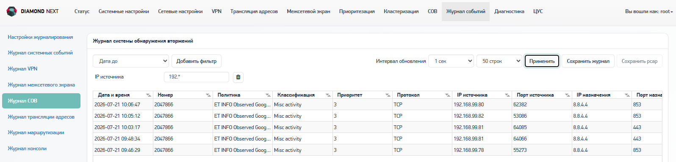This screenshot has height=162, width=676.
Task: Open the refresh interval 1 сек dropdown
Action: point(451,61)
